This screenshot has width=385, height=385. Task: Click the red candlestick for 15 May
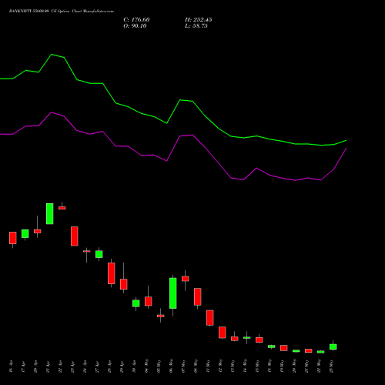point(259,340)
